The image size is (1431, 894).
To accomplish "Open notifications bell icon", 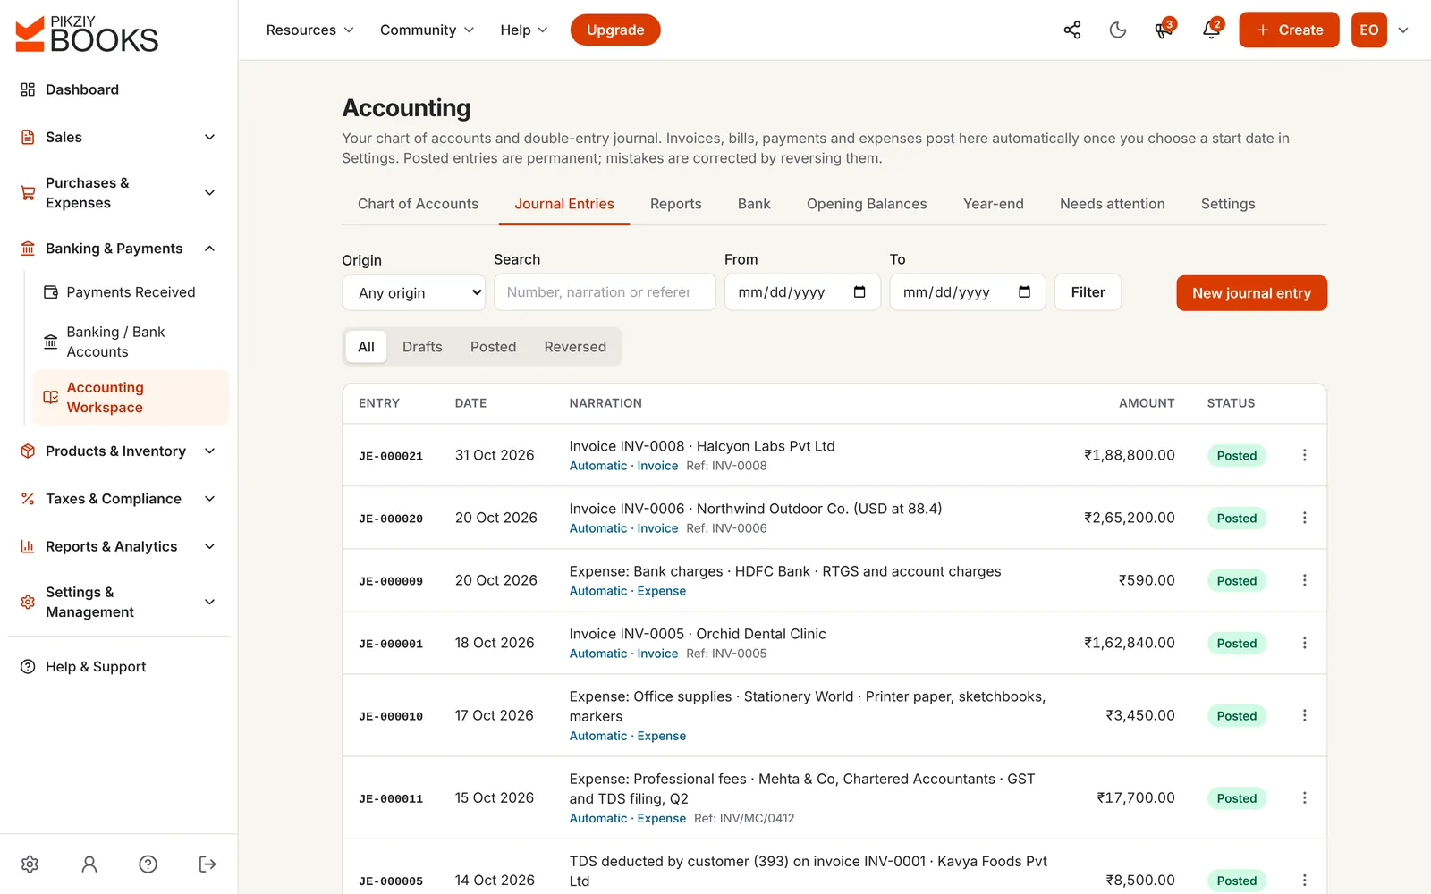I will pyautogui.click(x=1211, y=30).
